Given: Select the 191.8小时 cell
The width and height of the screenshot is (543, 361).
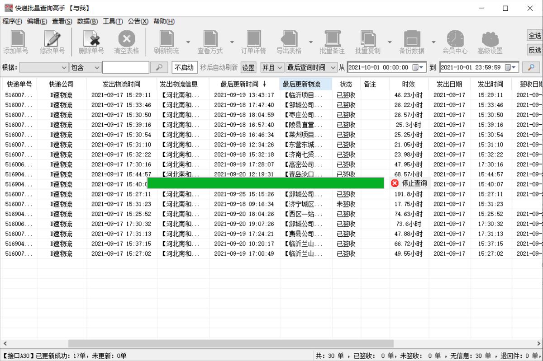Looking at the screenshot, I should (409, 194).
